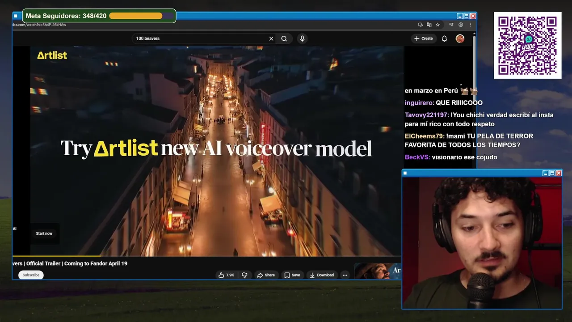Image resolution: width=572 pixels, height=322 pixels.
Task: Open the browser profile icon
Action: (461, 25)
